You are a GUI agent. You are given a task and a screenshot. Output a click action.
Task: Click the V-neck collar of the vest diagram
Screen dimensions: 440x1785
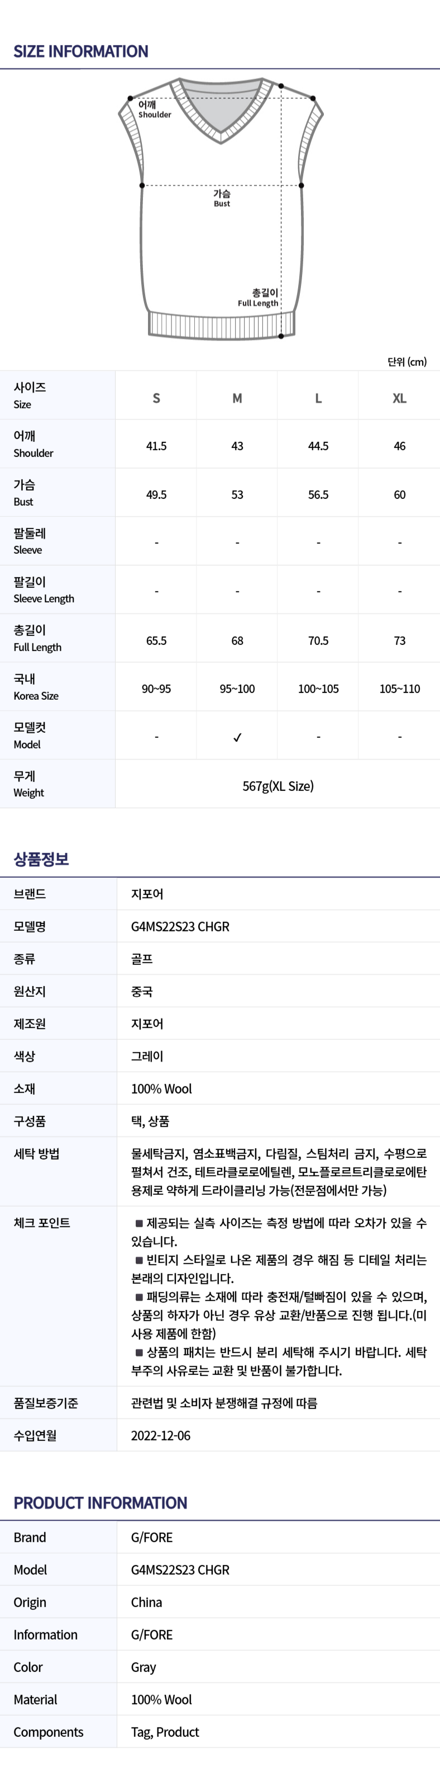tap(221, 114)
